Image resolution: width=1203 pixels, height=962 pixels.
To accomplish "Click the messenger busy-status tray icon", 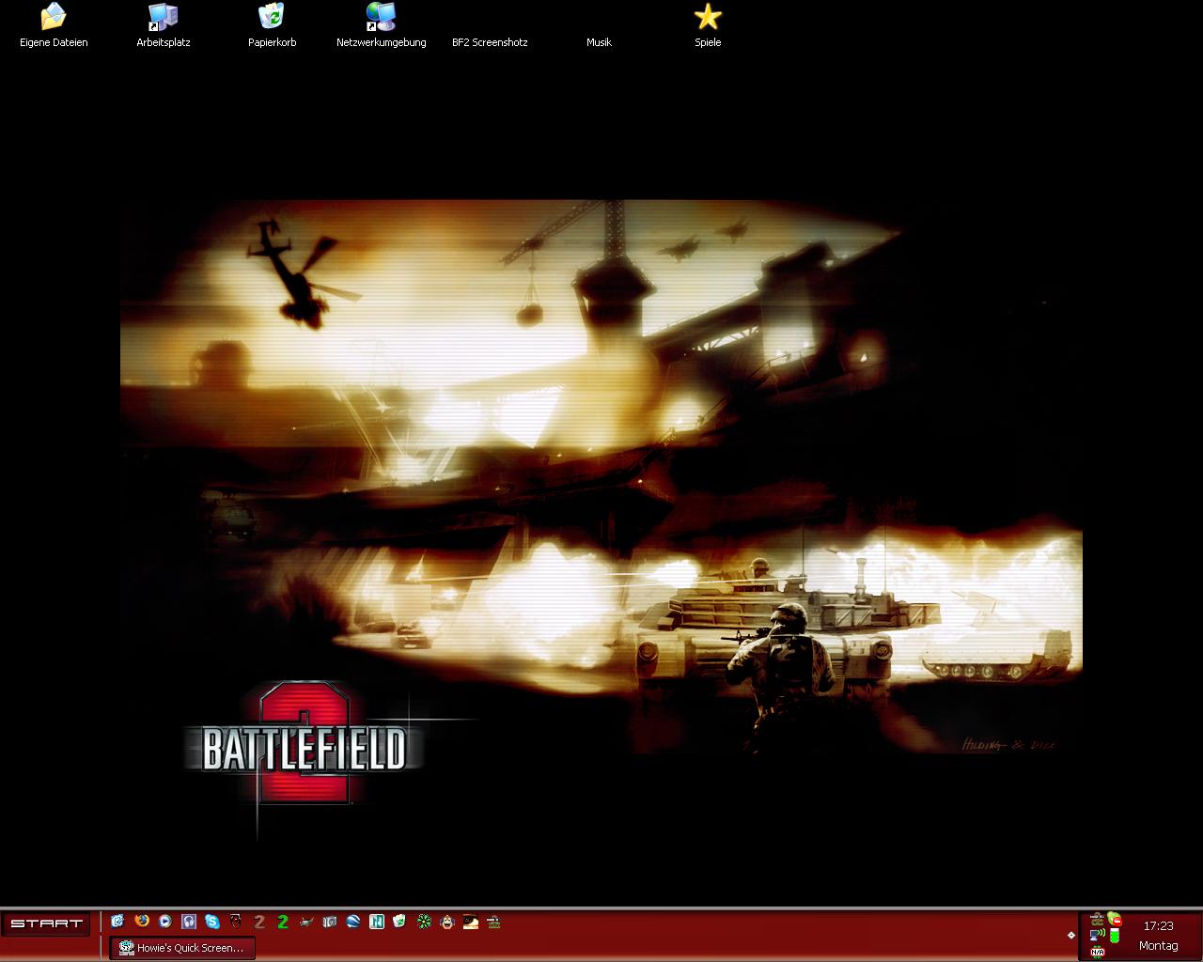I will 1115,919.
